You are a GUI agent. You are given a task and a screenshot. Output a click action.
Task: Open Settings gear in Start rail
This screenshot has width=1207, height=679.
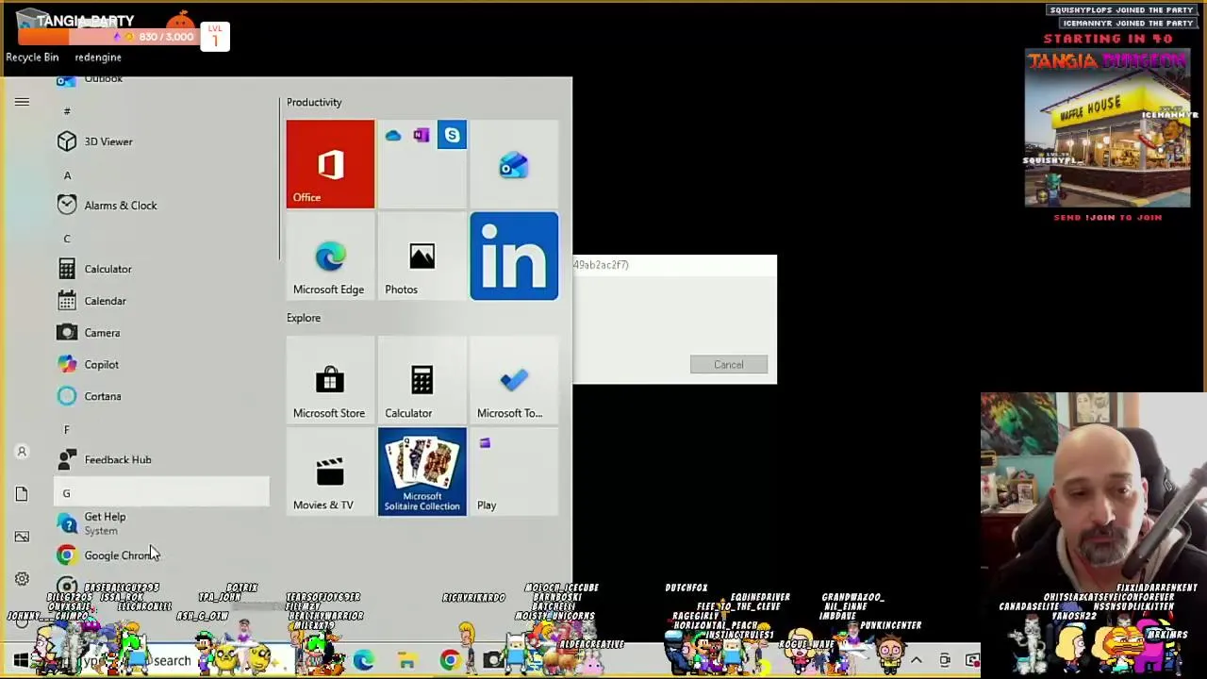pyautogui.click(x=22, y=579)
